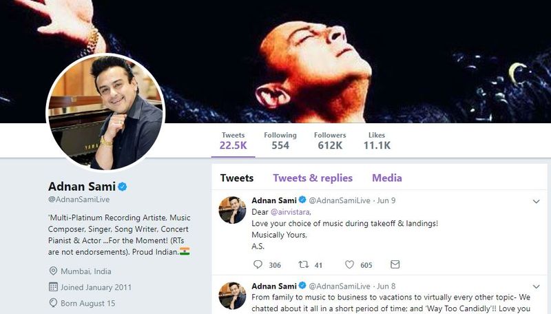Click the calendar icon by Joined January 2011

click(x=53, y=287)
